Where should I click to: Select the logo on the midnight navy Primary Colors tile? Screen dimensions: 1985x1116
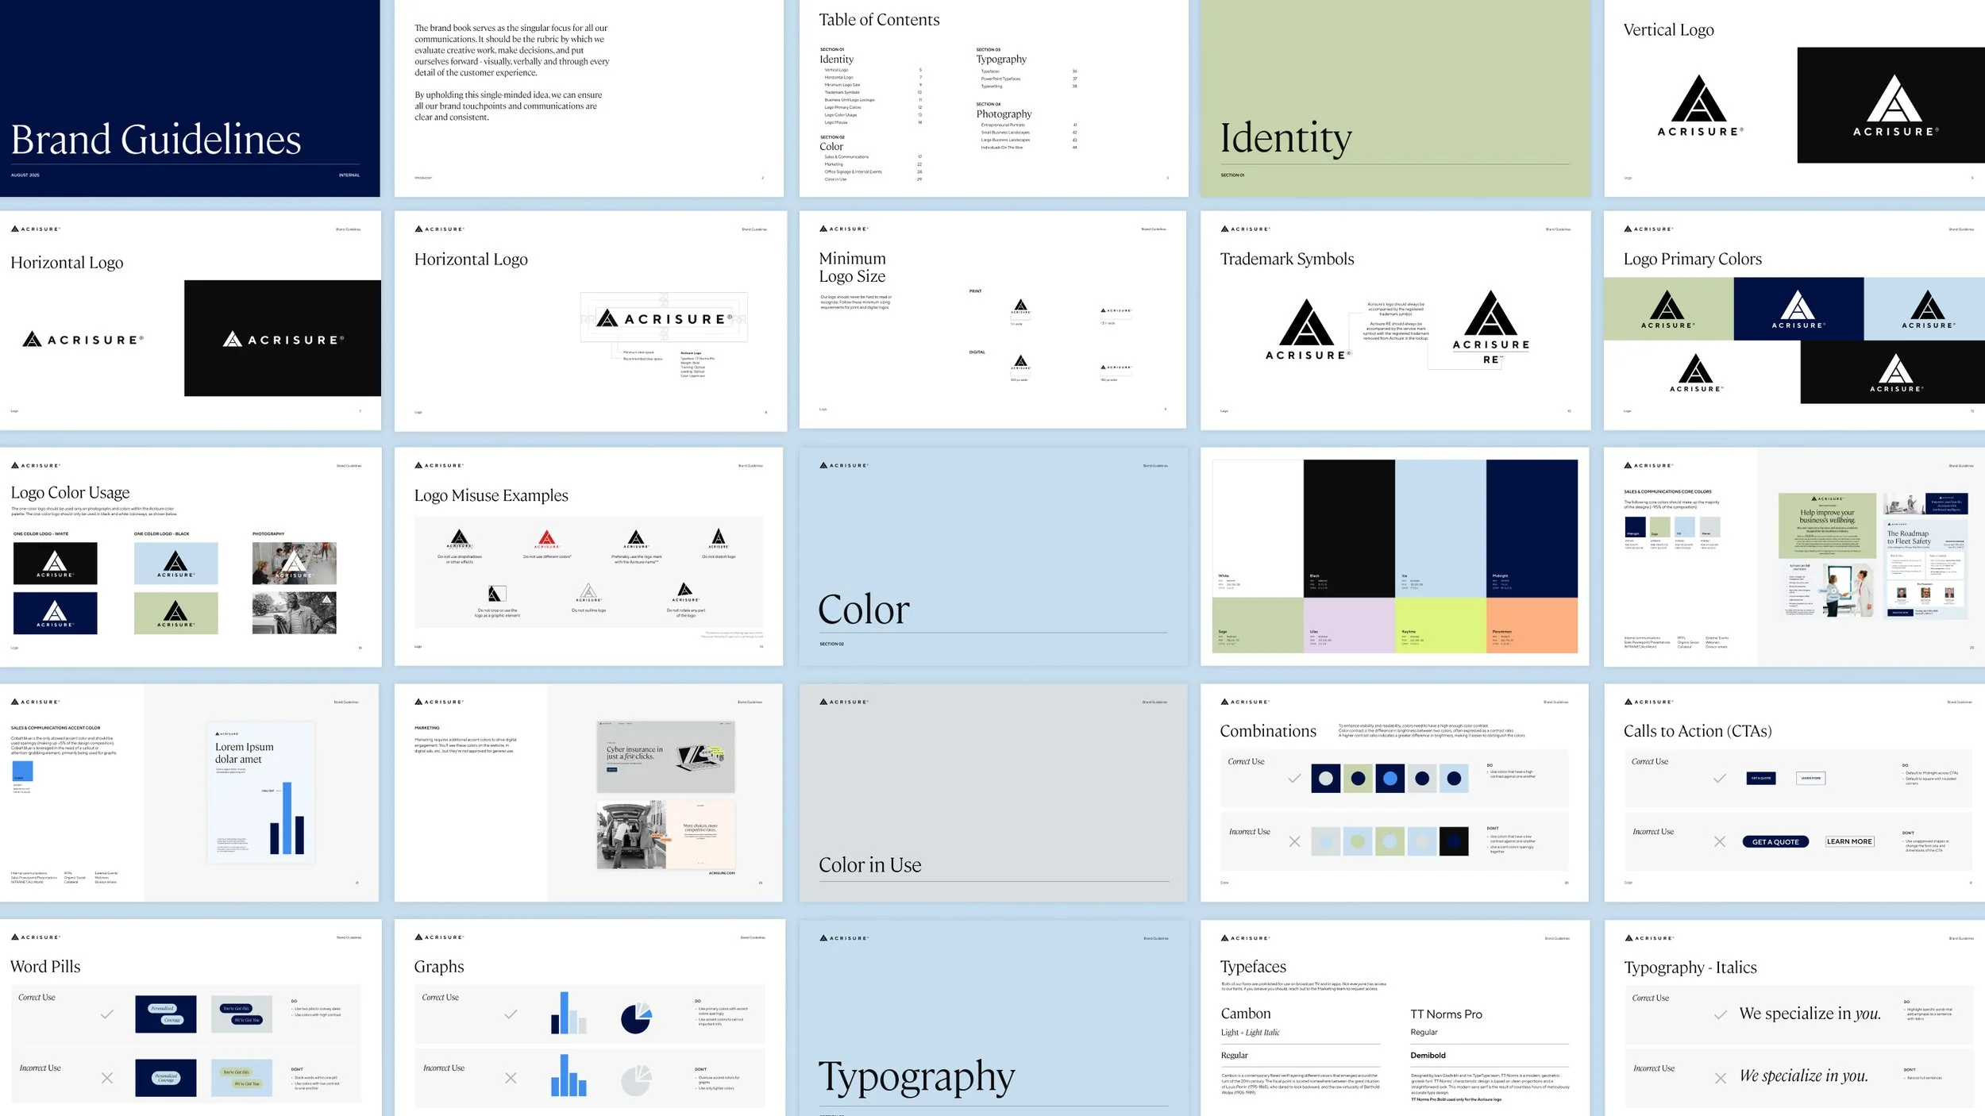click(1798, 310)
